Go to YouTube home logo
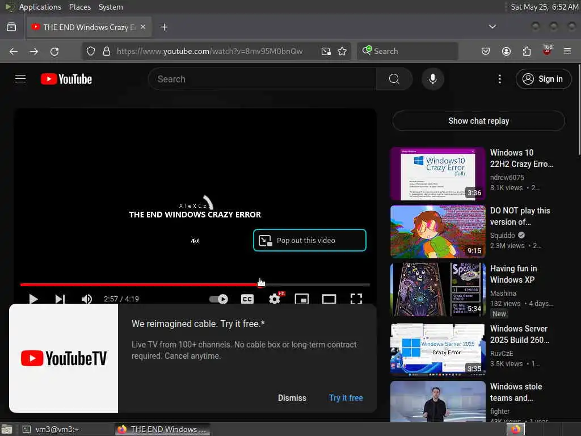This screenshot has height=436, width=581. point(66,79)
